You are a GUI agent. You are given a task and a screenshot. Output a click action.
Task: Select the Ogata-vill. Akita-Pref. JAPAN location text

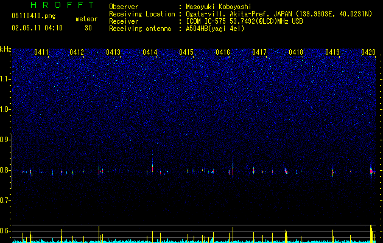coord(279,14)
